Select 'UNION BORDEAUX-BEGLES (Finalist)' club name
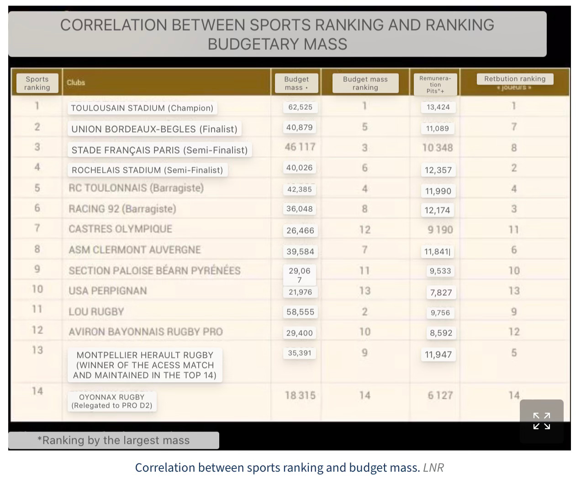Screen dimensions: 581x479 pyautogui.click(x=154, y=129)
